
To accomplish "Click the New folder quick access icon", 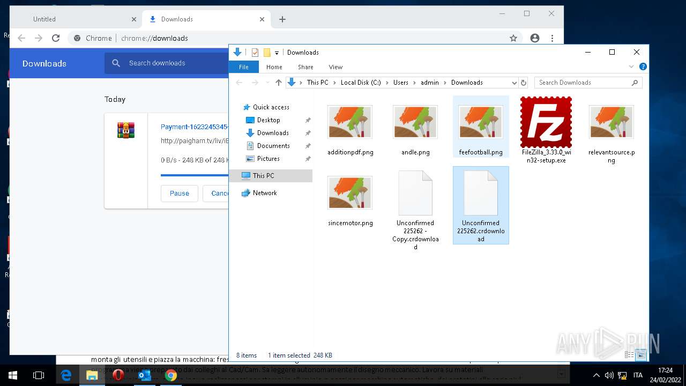I will tap(267, 52).
